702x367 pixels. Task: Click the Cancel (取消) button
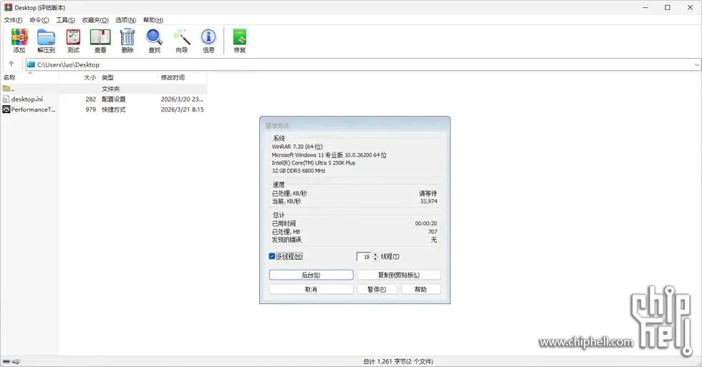(x=311, y=289)
